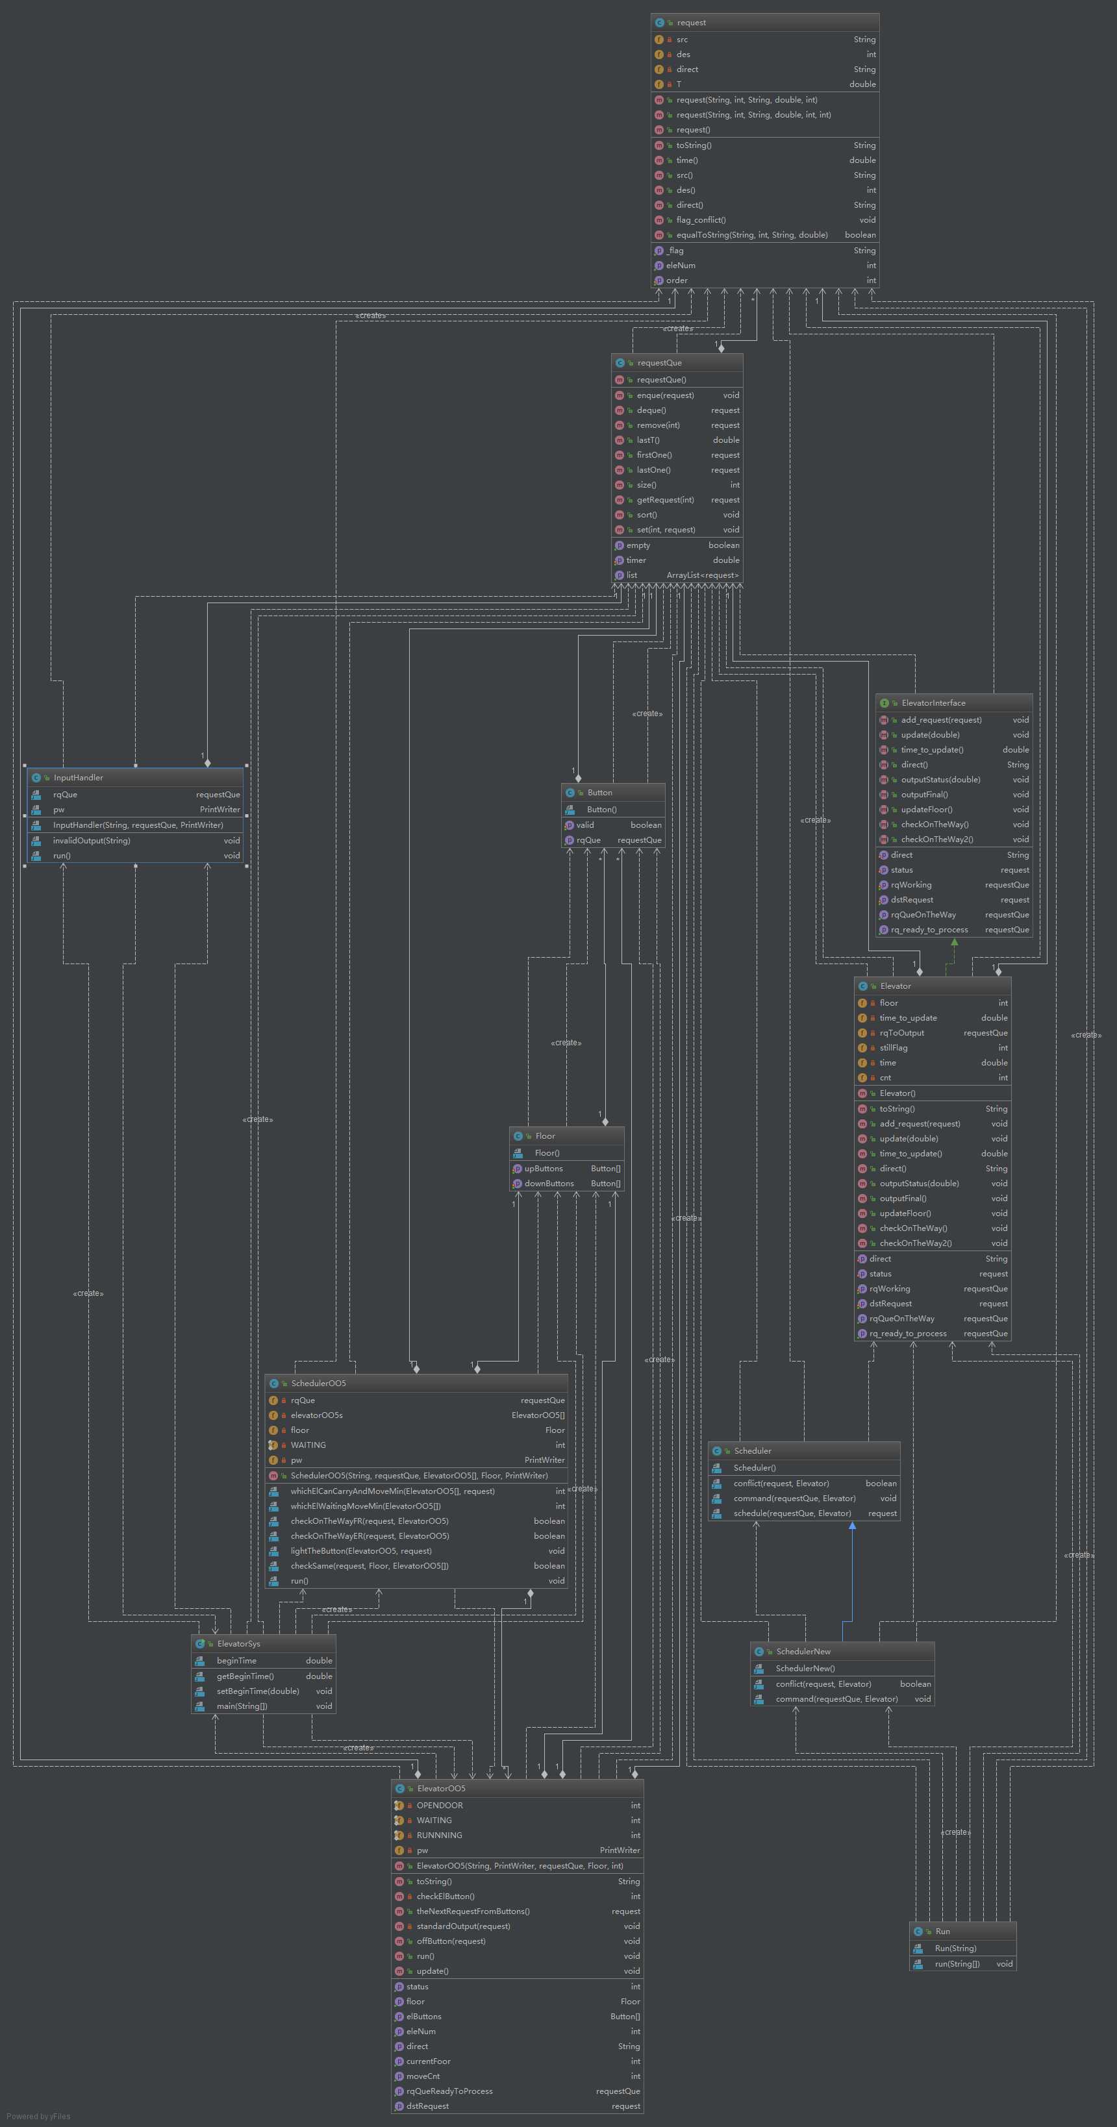Select 'elButtons' property of type Button[]
1117x2127 pixels.
(517, 2017)
